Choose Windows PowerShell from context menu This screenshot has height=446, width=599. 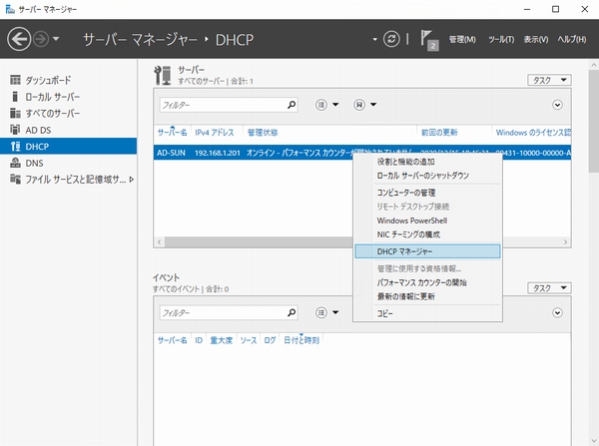coord(427,221)
